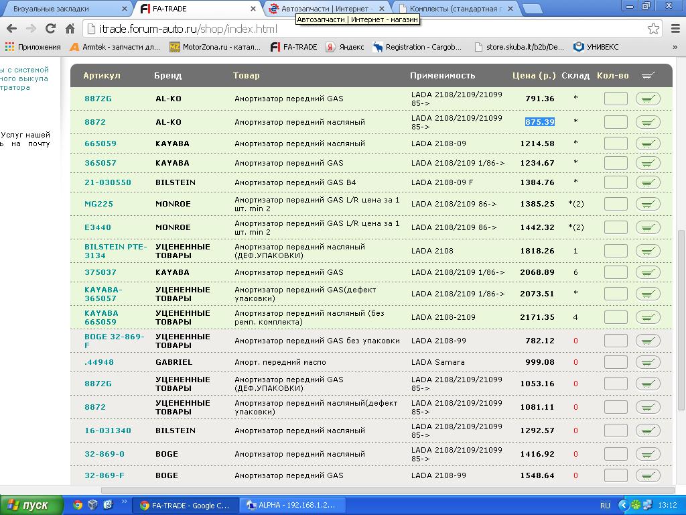The height and width of the screenshot is (515, 686).
Task: Select the highlighted price 875.39
Action: (540, 122)
